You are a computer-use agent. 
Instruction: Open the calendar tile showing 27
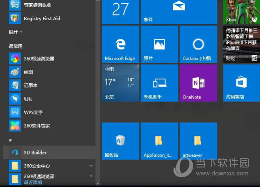[x=121, y=12]
